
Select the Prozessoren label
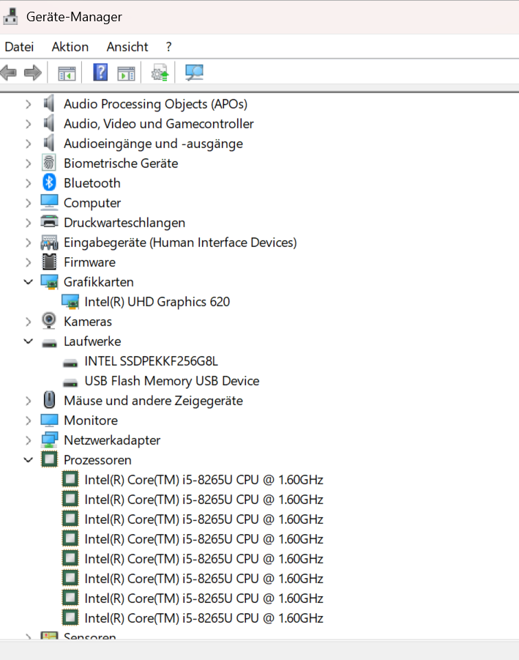click(97, 460)
